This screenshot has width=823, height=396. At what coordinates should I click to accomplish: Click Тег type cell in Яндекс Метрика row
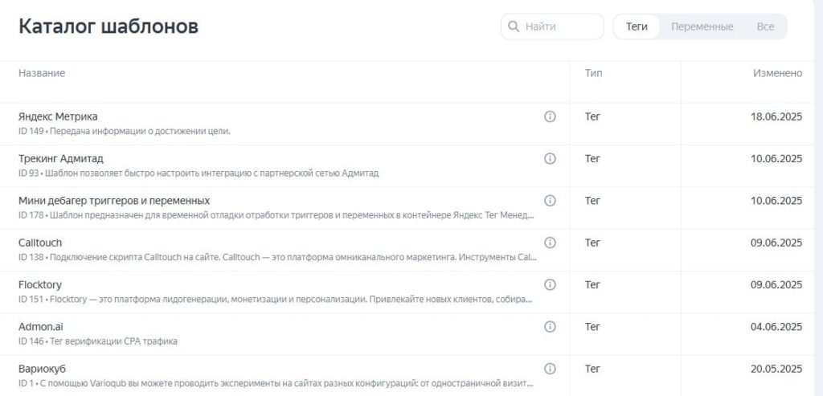592,116
